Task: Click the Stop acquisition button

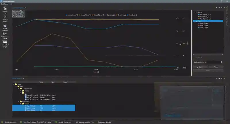Action: (200, 67)
